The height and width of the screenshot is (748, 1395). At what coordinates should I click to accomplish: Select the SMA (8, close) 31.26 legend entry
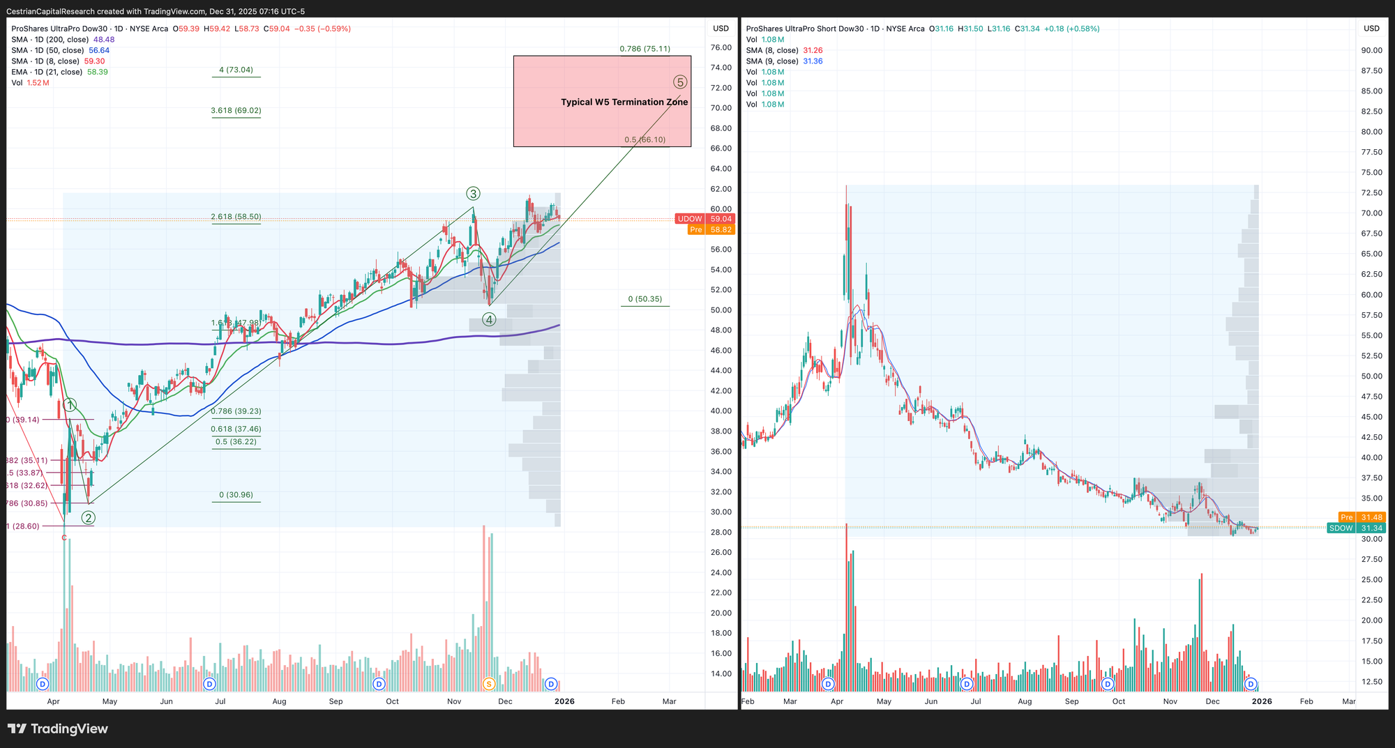click(785, 50)
